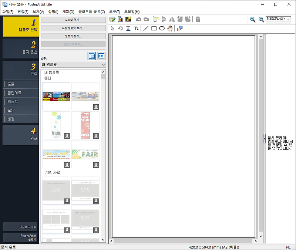Select the free rotate tool
Viewport: 296px width, 250px height.
pyautogui.click(x=120, y=28)
